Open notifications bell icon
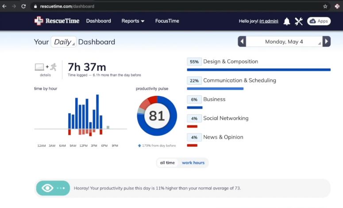The width and height of the screenshot is (343, 208). point(287,21)
